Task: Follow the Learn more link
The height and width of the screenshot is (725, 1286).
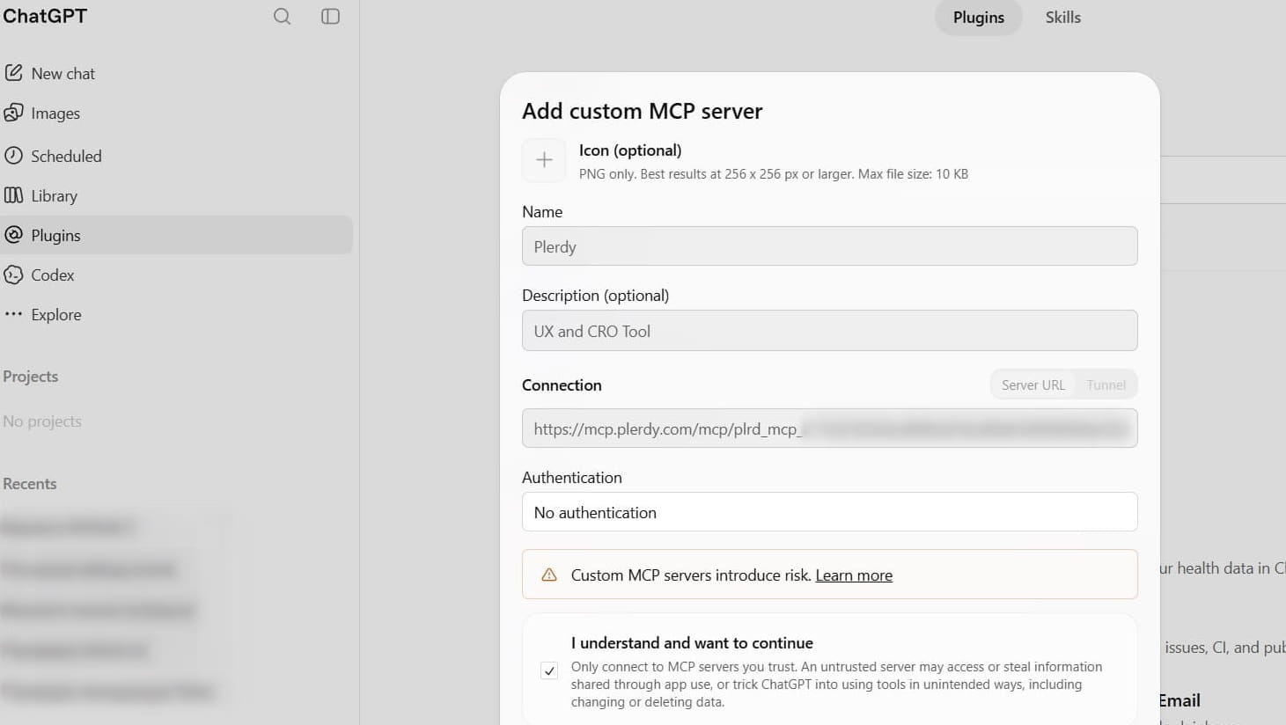Action: point(854,575)
